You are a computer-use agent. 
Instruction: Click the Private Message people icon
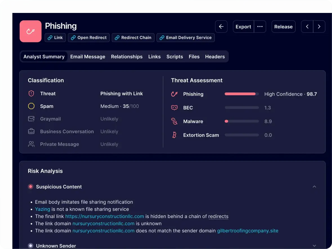pos(31,144)
